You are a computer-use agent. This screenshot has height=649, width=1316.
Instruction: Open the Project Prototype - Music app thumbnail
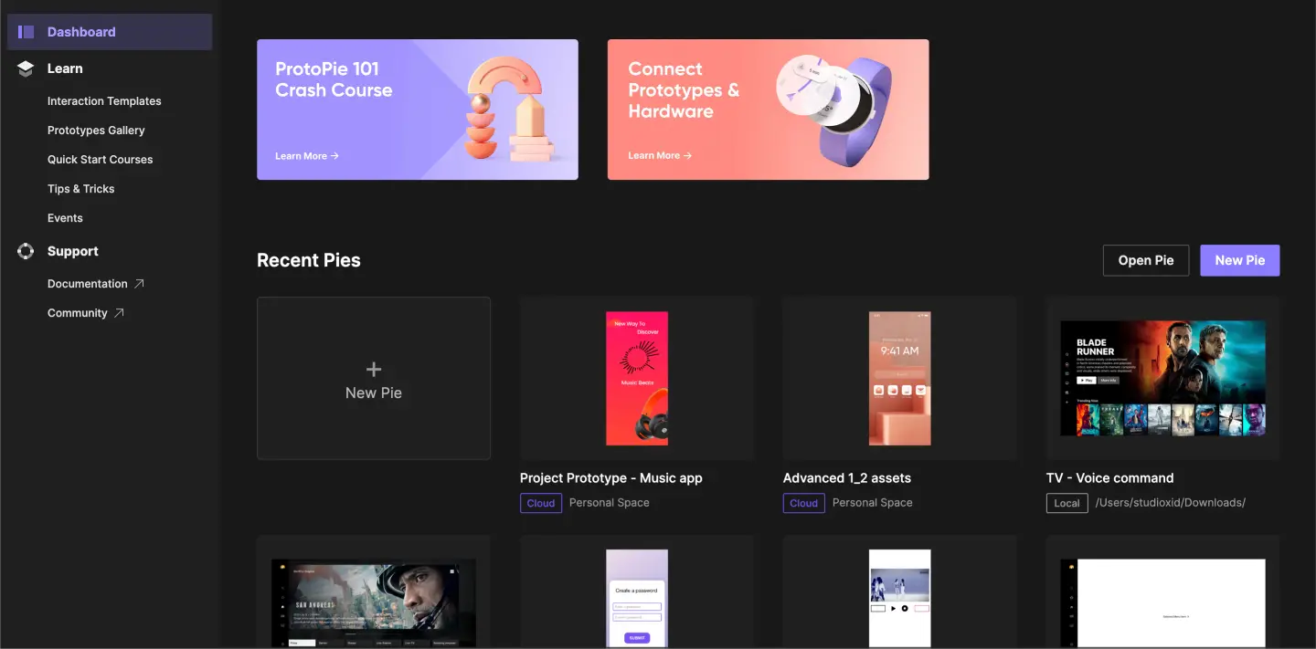(x=636, y=378)
